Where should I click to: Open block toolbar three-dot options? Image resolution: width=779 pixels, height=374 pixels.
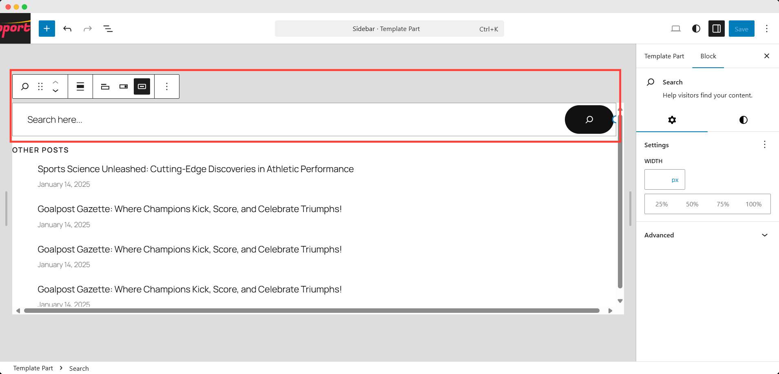click(167, 86)
